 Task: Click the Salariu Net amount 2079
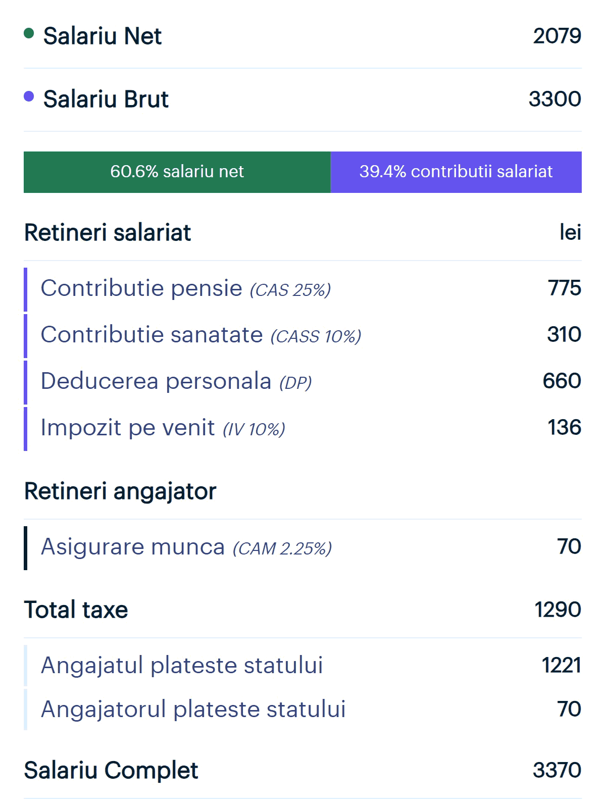click(557, 36)
